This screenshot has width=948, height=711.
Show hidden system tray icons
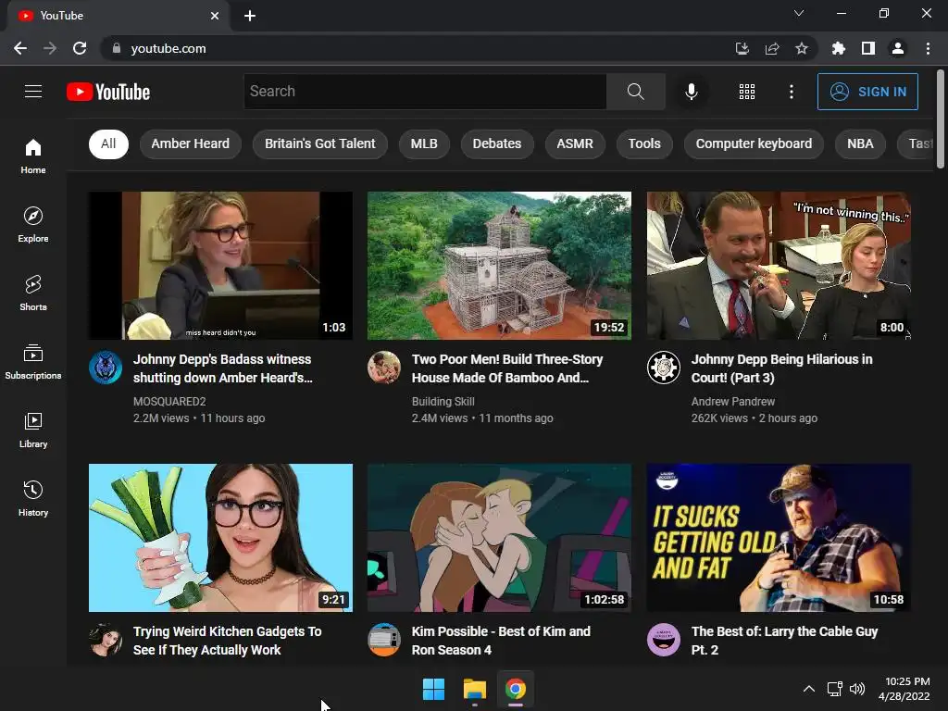[808, 689]
